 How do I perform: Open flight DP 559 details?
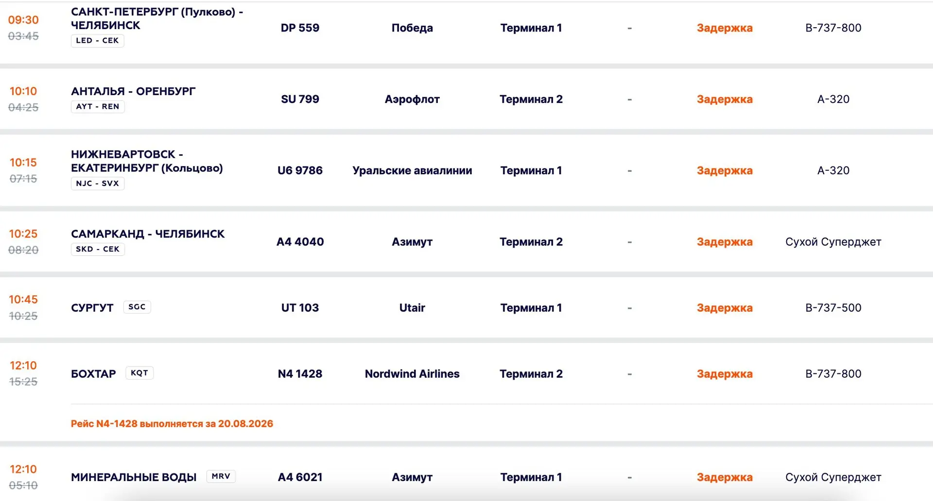300,28
